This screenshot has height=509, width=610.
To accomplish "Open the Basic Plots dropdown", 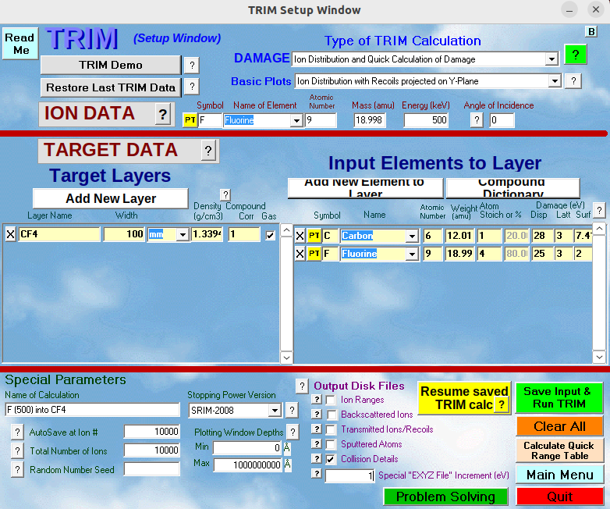I will click(x=555, y=81).
